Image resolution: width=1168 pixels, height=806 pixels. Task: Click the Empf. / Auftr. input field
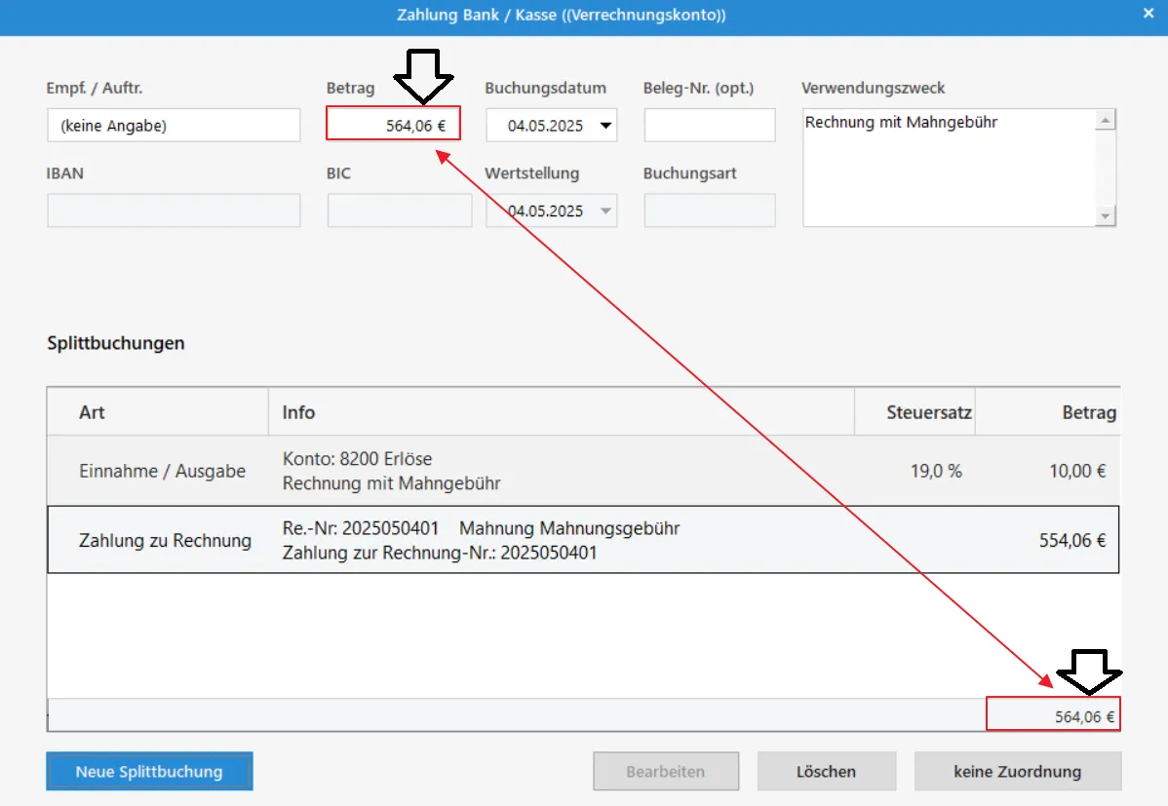(174, 126)
